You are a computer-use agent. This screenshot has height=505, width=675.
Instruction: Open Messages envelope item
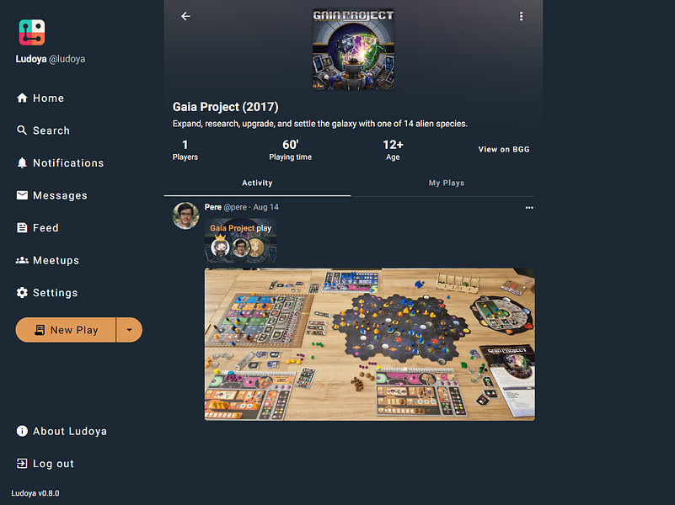(51, 195)
